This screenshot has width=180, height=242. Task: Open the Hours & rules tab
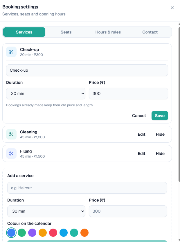pyautogui.click(x=108, y=32)
